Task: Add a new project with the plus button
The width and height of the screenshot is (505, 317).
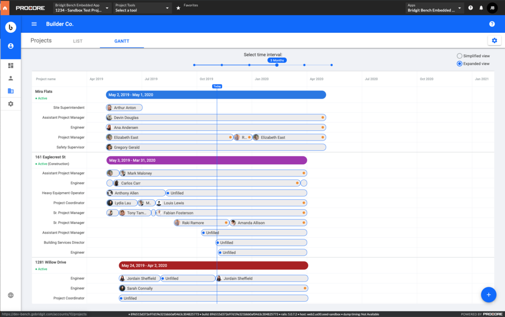Action: pyautogui.click(x=488, y=295)
